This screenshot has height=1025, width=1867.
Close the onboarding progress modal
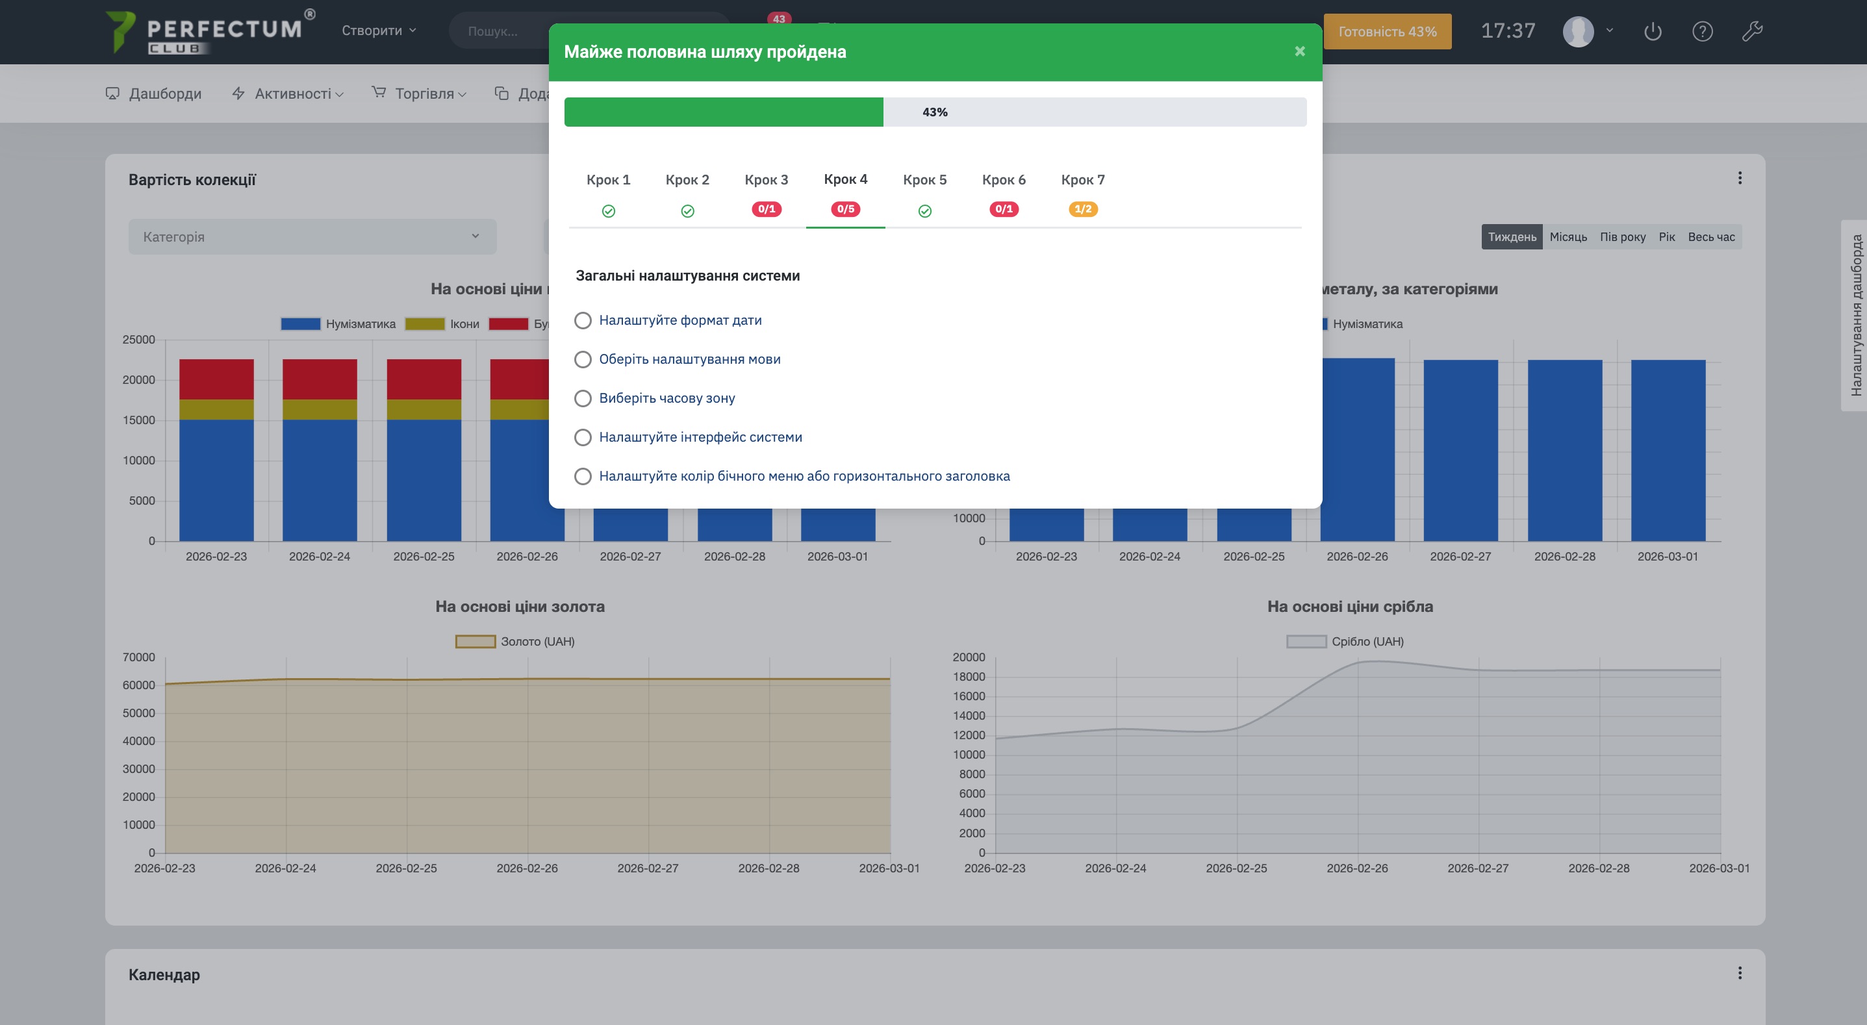tap(1299, 51)
